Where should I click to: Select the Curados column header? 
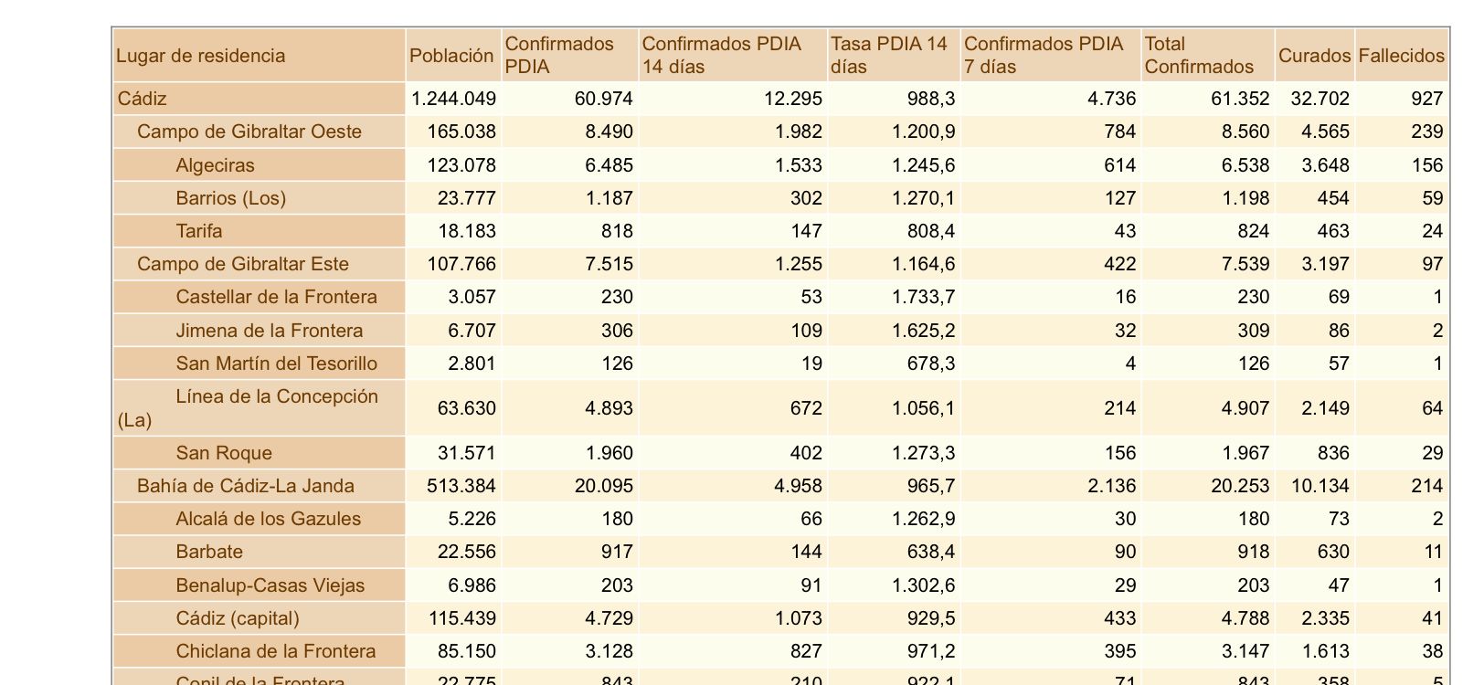(x=1314, y=56)
